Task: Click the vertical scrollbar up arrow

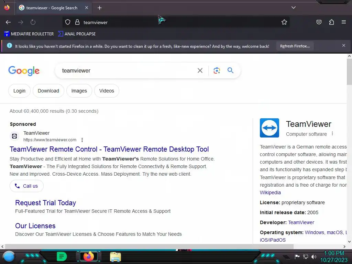Action: pyautogui.click(x=349, y=56)
